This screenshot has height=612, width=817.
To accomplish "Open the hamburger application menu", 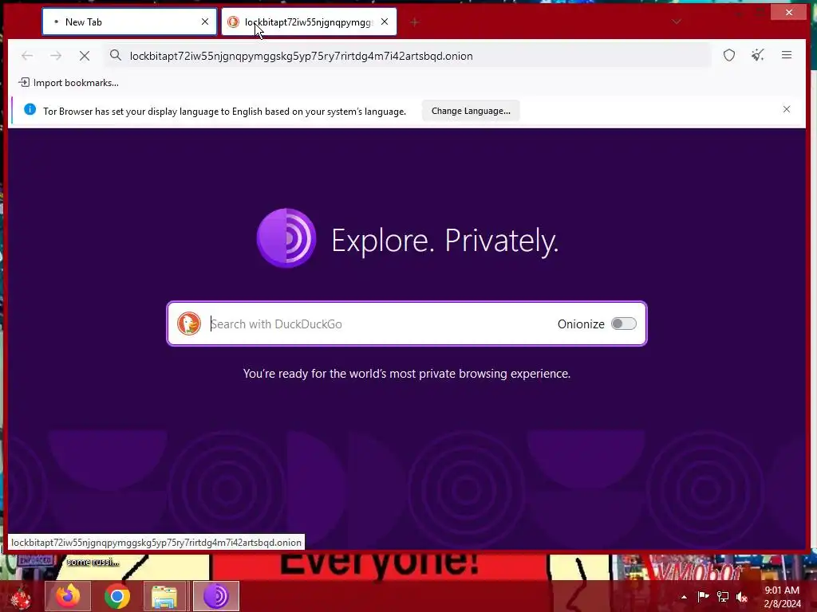I will tap(787, 55).
